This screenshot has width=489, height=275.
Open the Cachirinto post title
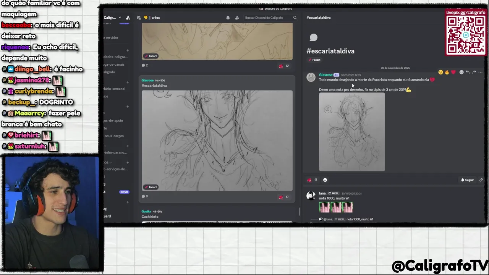150,217
